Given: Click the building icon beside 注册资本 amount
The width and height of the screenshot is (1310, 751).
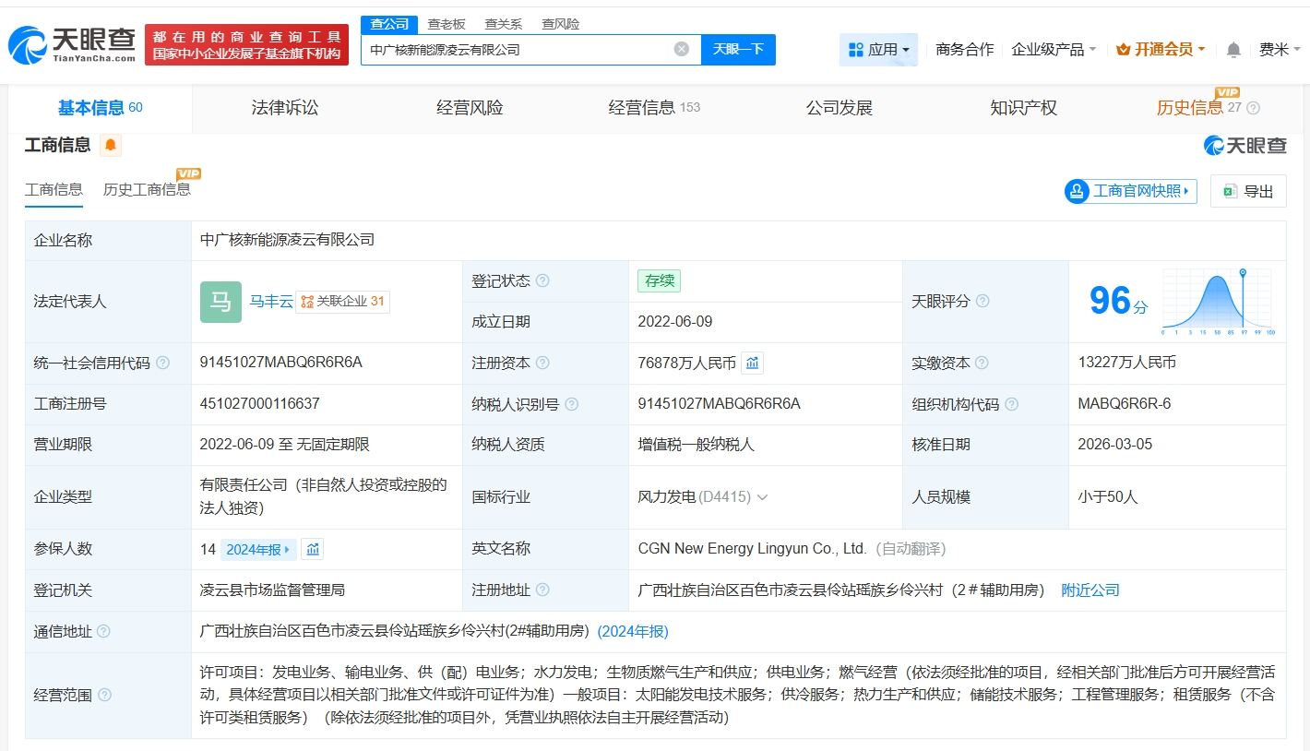Looking at the screenshot, I should point(752,363).
